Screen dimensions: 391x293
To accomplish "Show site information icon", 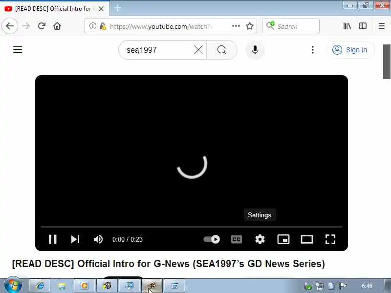I will click(92, 26).
